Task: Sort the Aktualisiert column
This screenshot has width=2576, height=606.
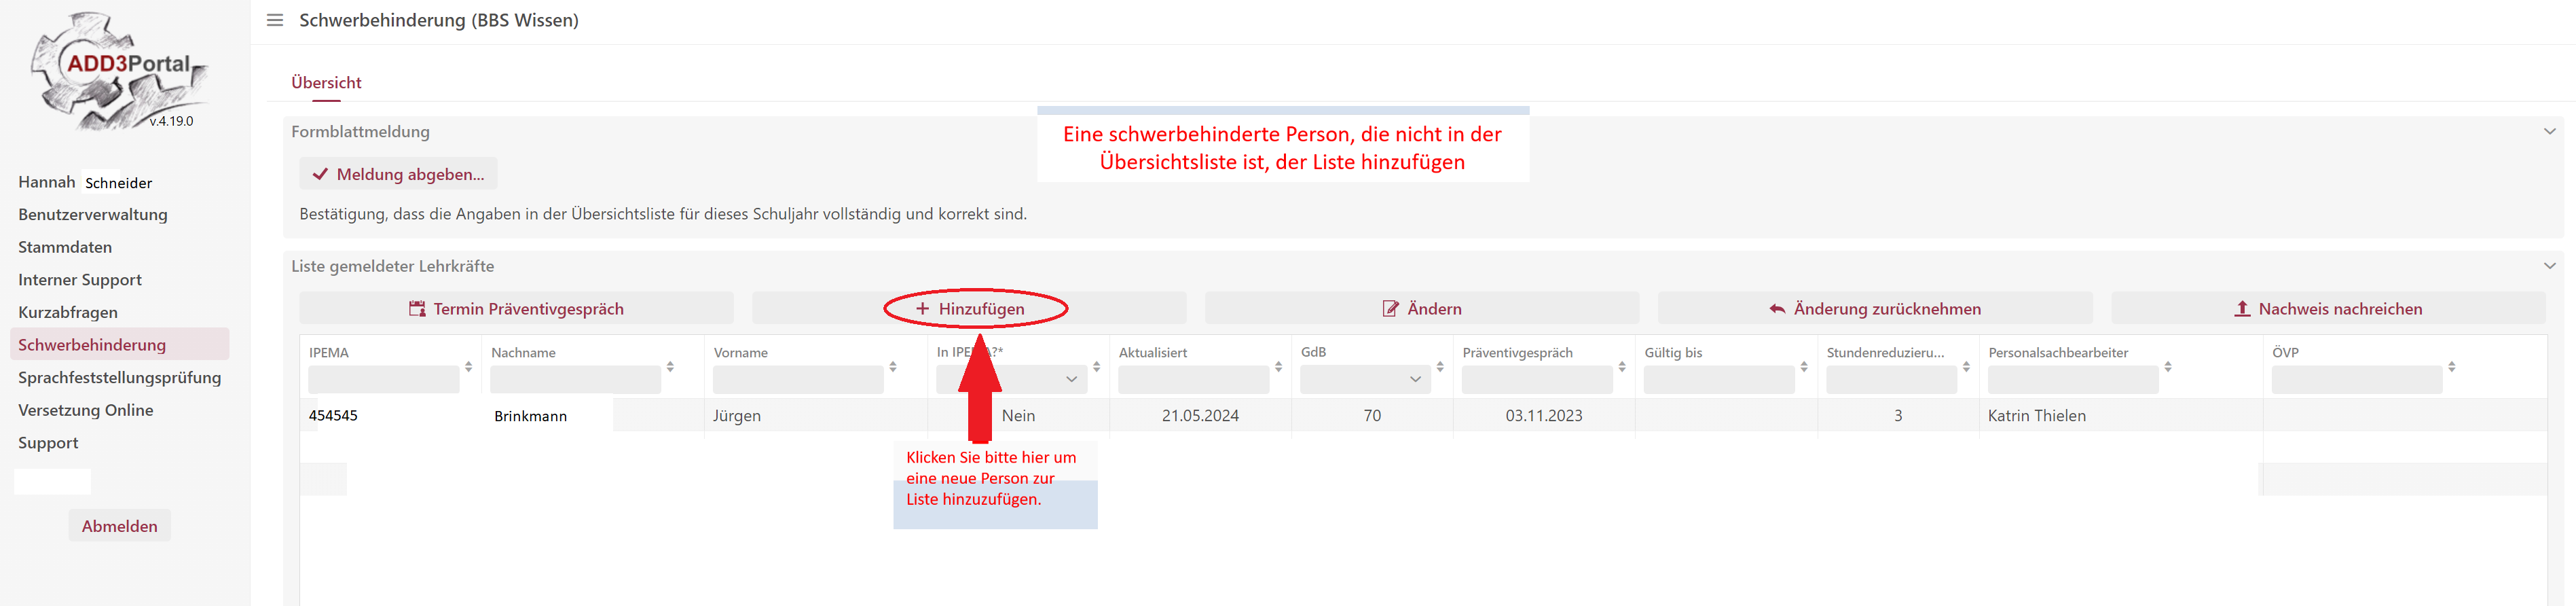Action: [1278, 367]
